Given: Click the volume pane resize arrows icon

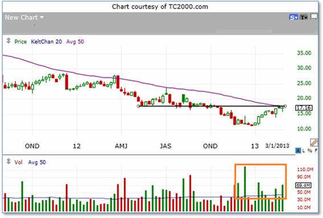Looking at the screenshot, I should click(x=9, y=161).
